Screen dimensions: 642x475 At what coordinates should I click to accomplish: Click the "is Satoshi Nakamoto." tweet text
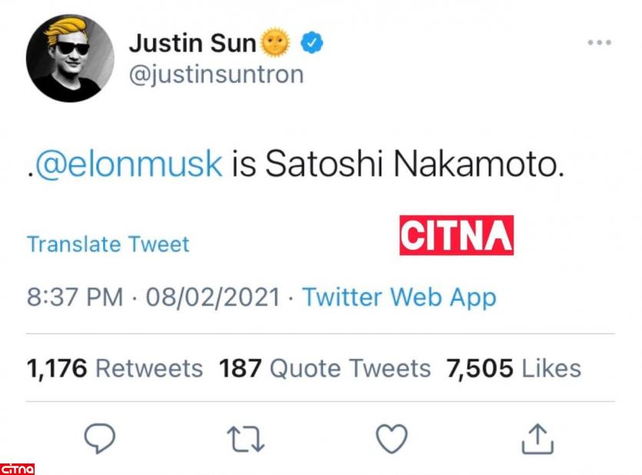pyautogui.click(x=398, y=164)
